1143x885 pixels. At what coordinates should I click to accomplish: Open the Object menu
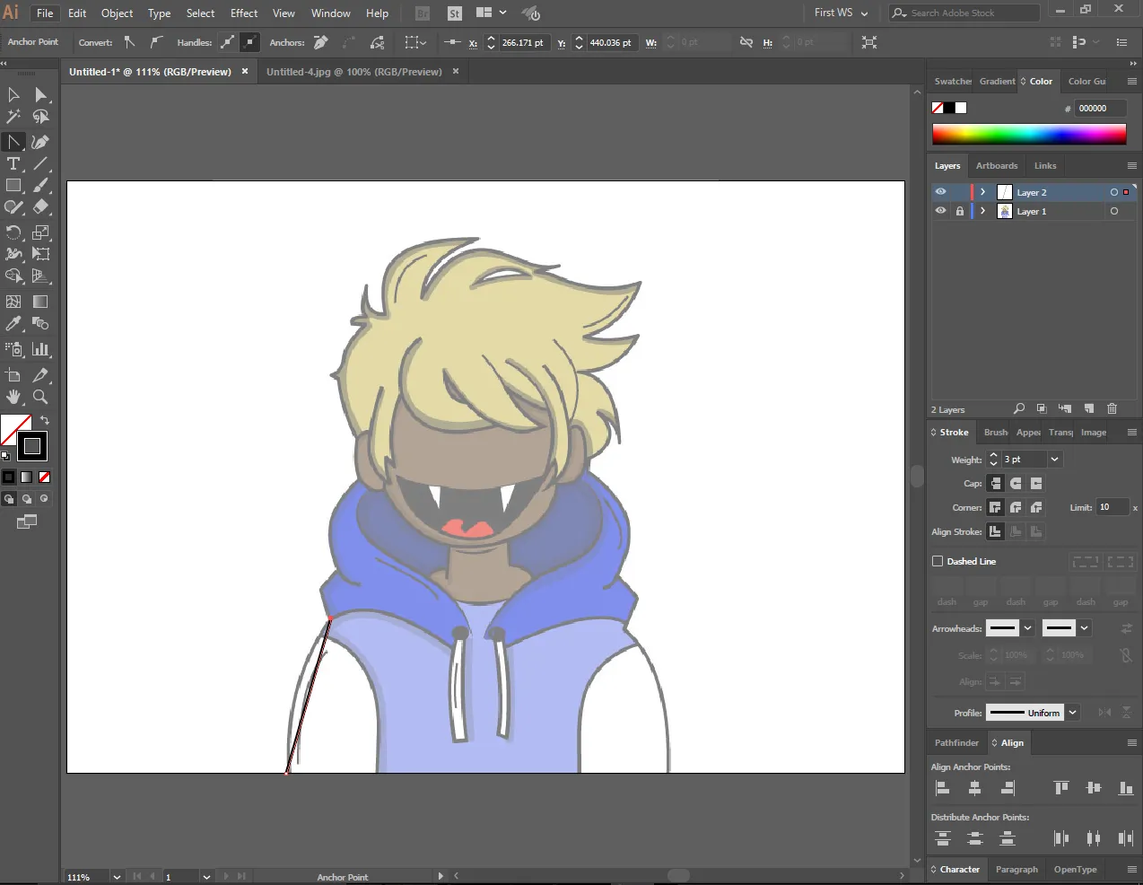[117, 13]
